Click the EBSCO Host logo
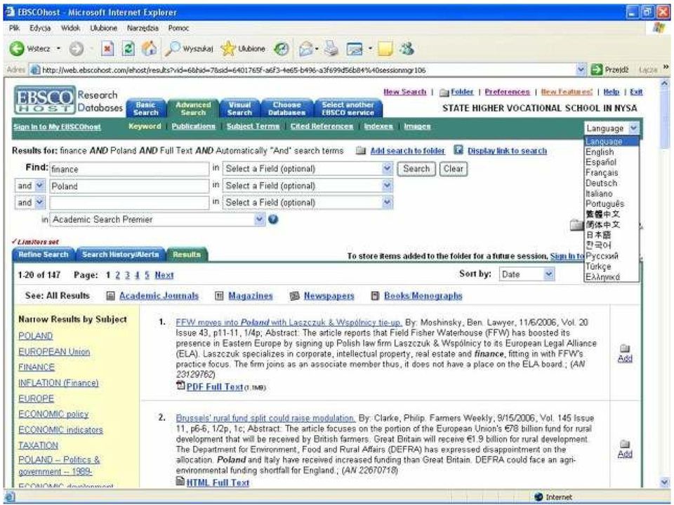 pyautogui.click(x=45, y=100)
